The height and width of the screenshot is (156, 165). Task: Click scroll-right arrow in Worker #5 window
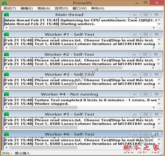coord(154,128)
